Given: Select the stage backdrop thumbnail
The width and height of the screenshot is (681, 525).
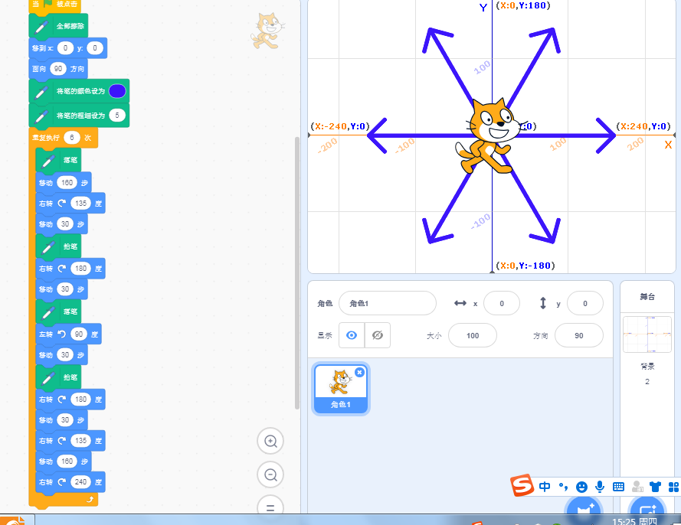Looking at the screenshot, I should click(647, 334).
